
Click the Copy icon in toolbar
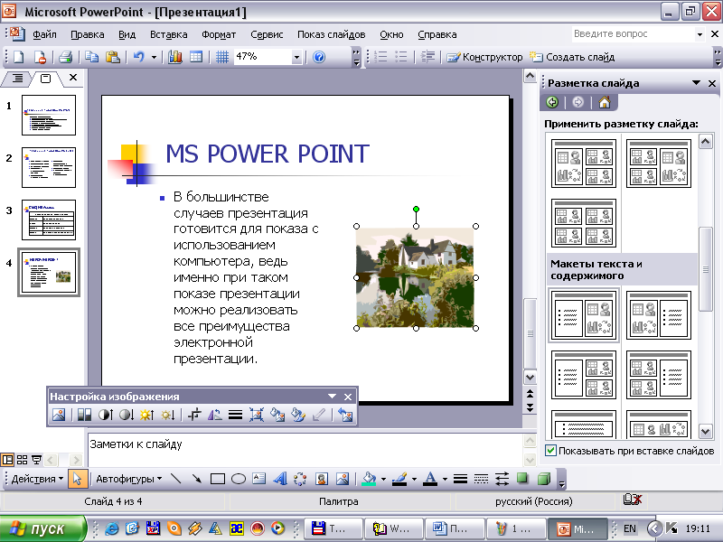92,57
